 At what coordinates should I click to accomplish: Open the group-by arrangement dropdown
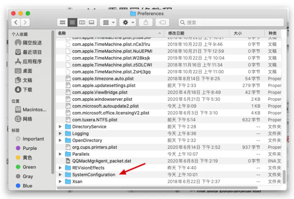[x=108, y=22]
